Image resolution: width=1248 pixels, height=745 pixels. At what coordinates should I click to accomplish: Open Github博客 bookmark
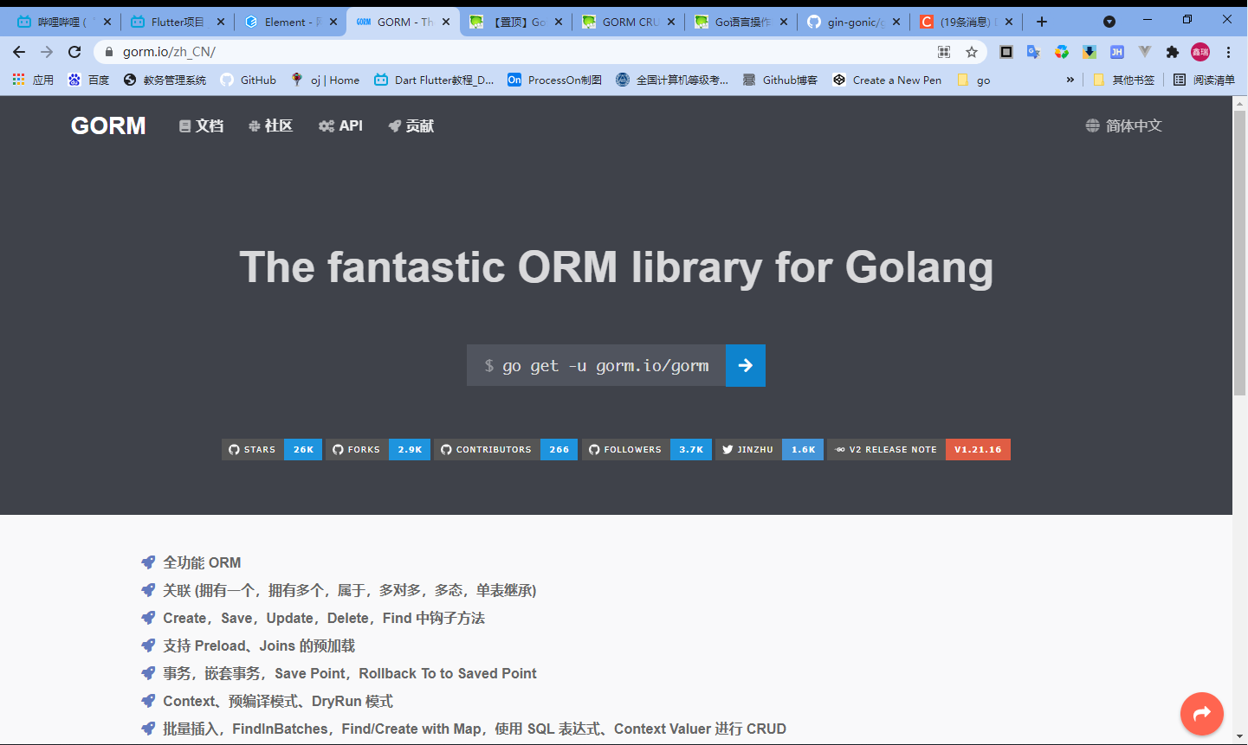click(x=780, y=80)
